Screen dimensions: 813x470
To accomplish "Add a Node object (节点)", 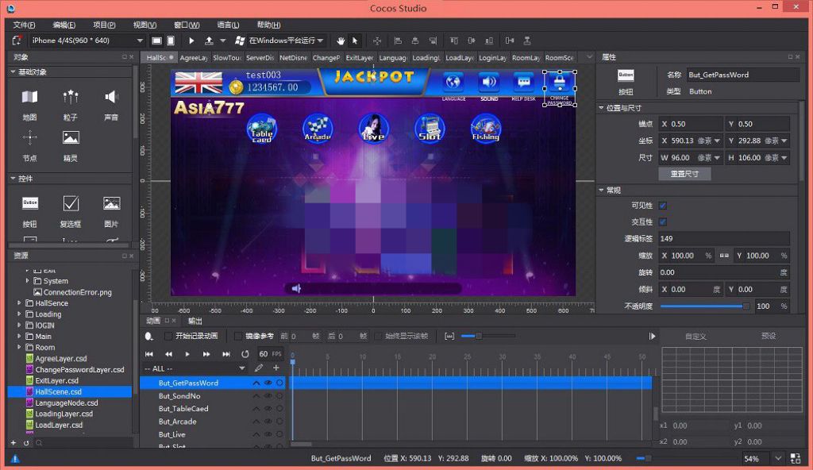I will [x=29, y=146].
